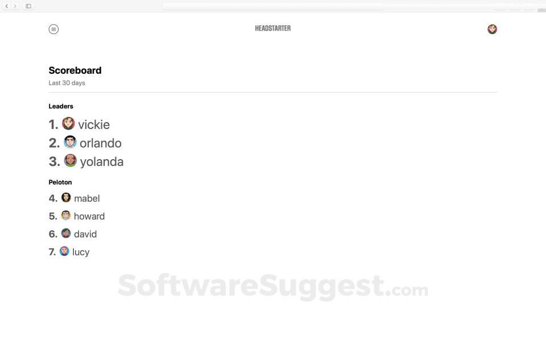Click lucy's avatar icon
This screenshot has height=341, width=546.
point(64,251)
